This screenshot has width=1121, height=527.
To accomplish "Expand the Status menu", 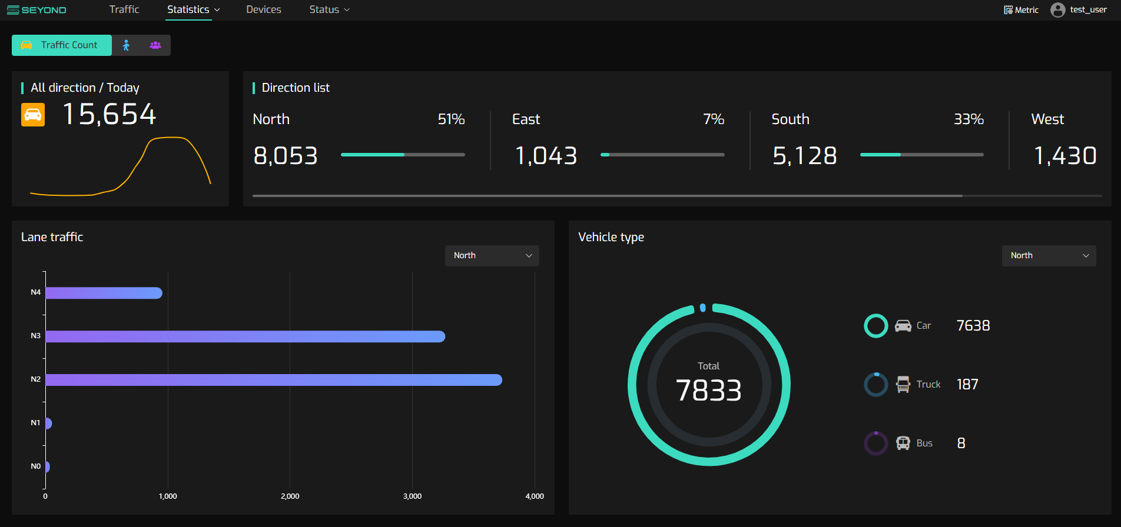I will [x=329, y=10].
